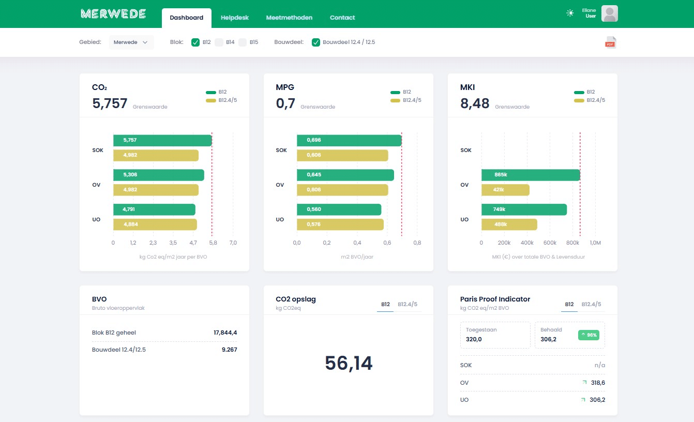Click the 865k OV bar in MKI chart
This screenshot has height=422, width=694.
(530, 175)
